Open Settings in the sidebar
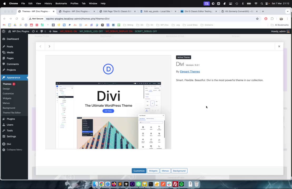 click(x=14, y=136)
